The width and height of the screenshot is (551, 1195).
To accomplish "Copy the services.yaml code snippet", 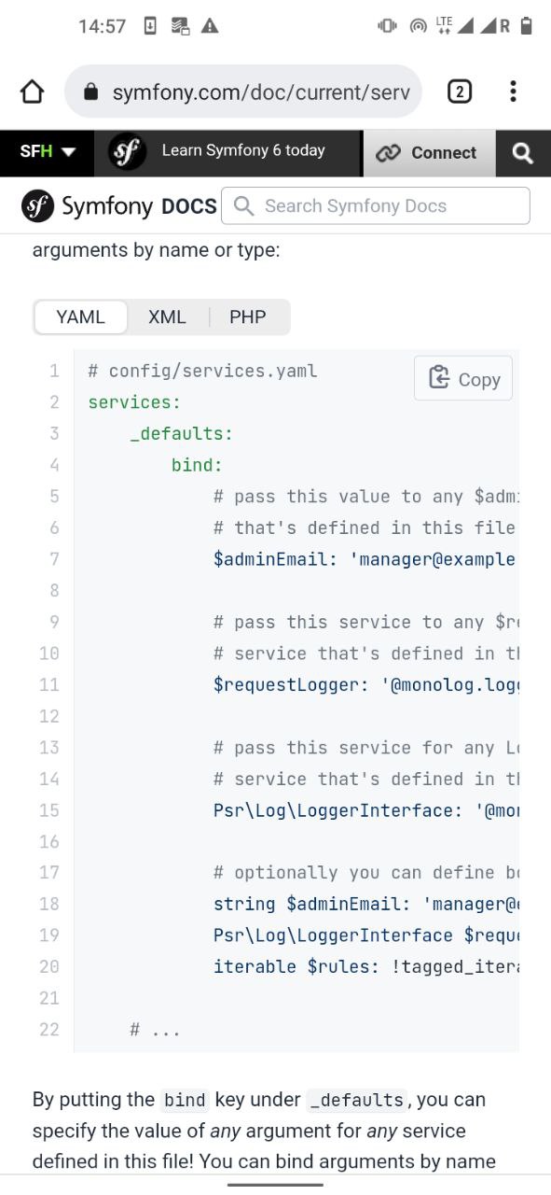I will pos(463,378).
